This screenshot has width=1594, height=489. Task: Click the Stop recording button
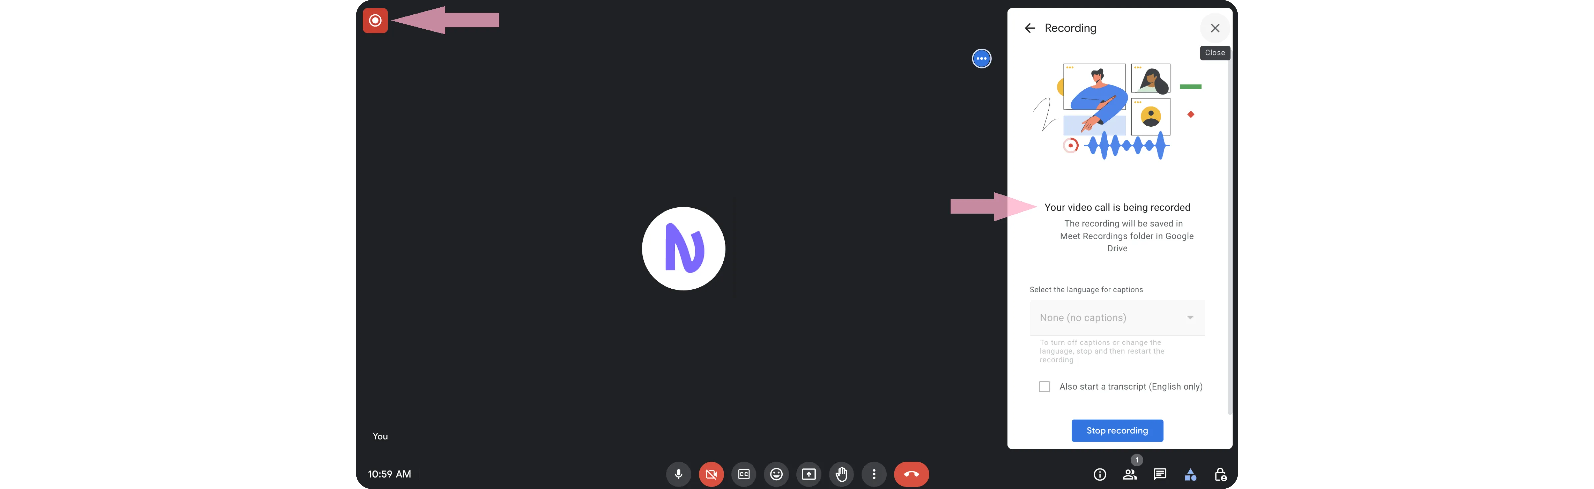click(1117, 430)
